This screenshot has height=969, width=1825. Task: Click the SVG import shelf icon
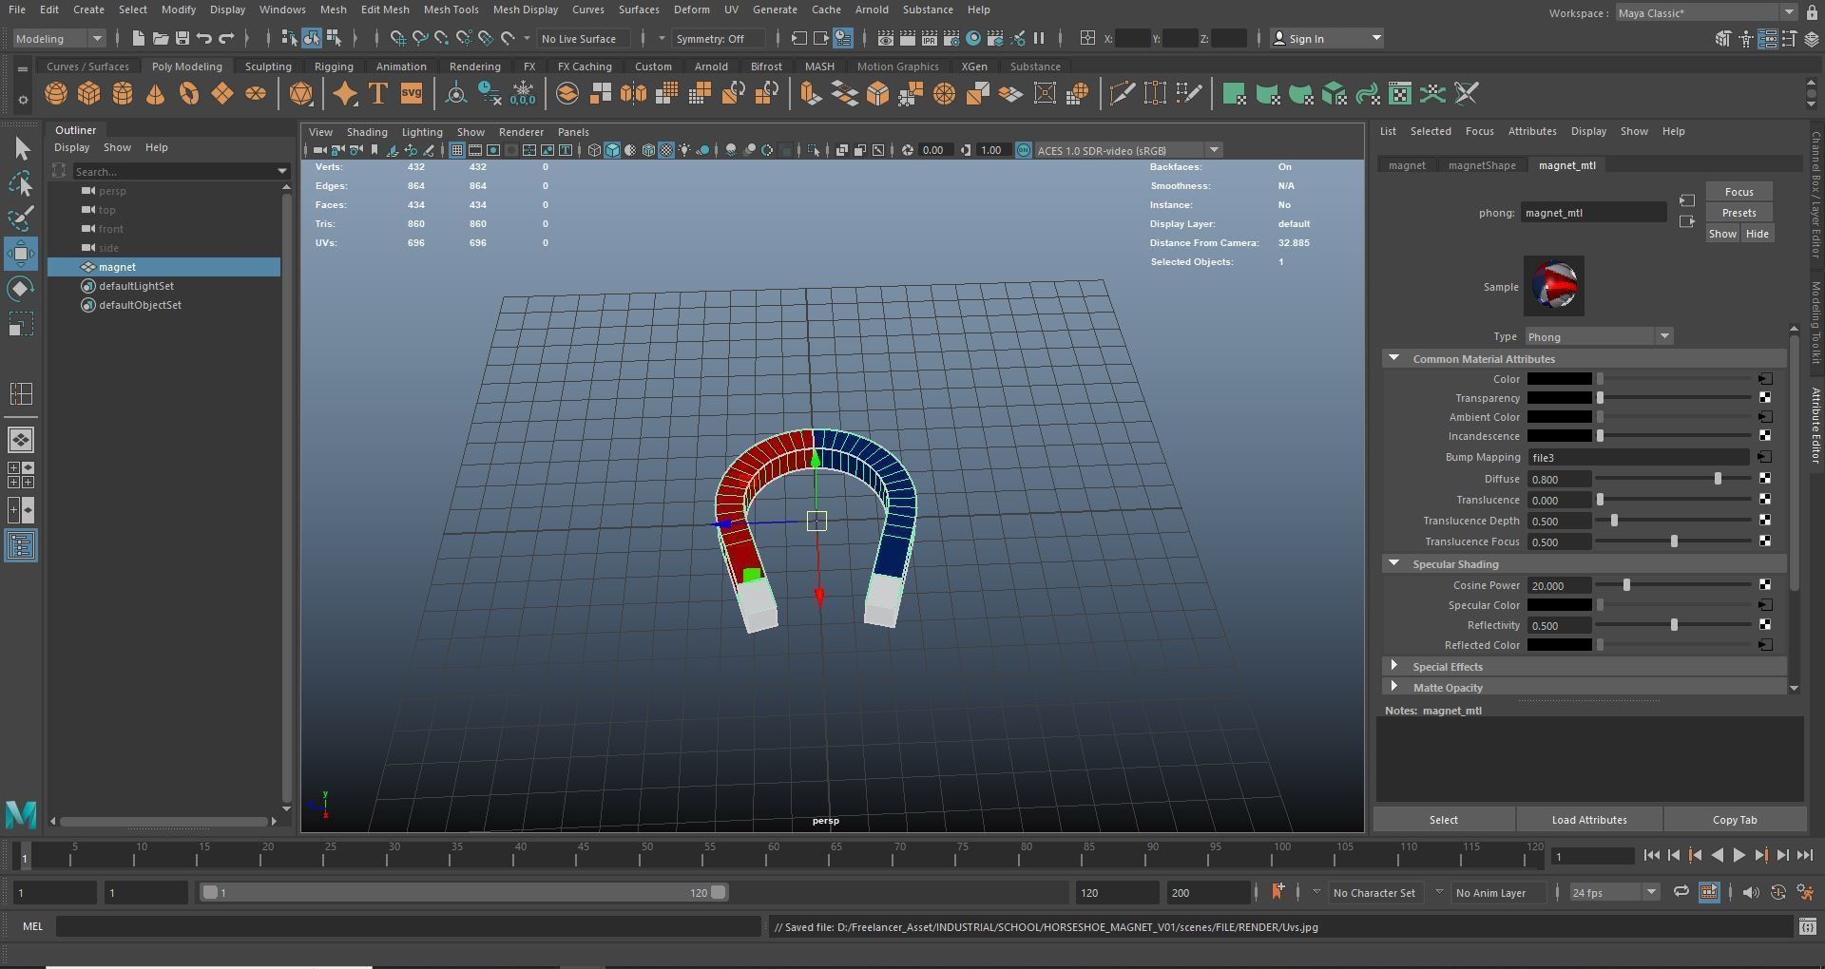(412, 94)
